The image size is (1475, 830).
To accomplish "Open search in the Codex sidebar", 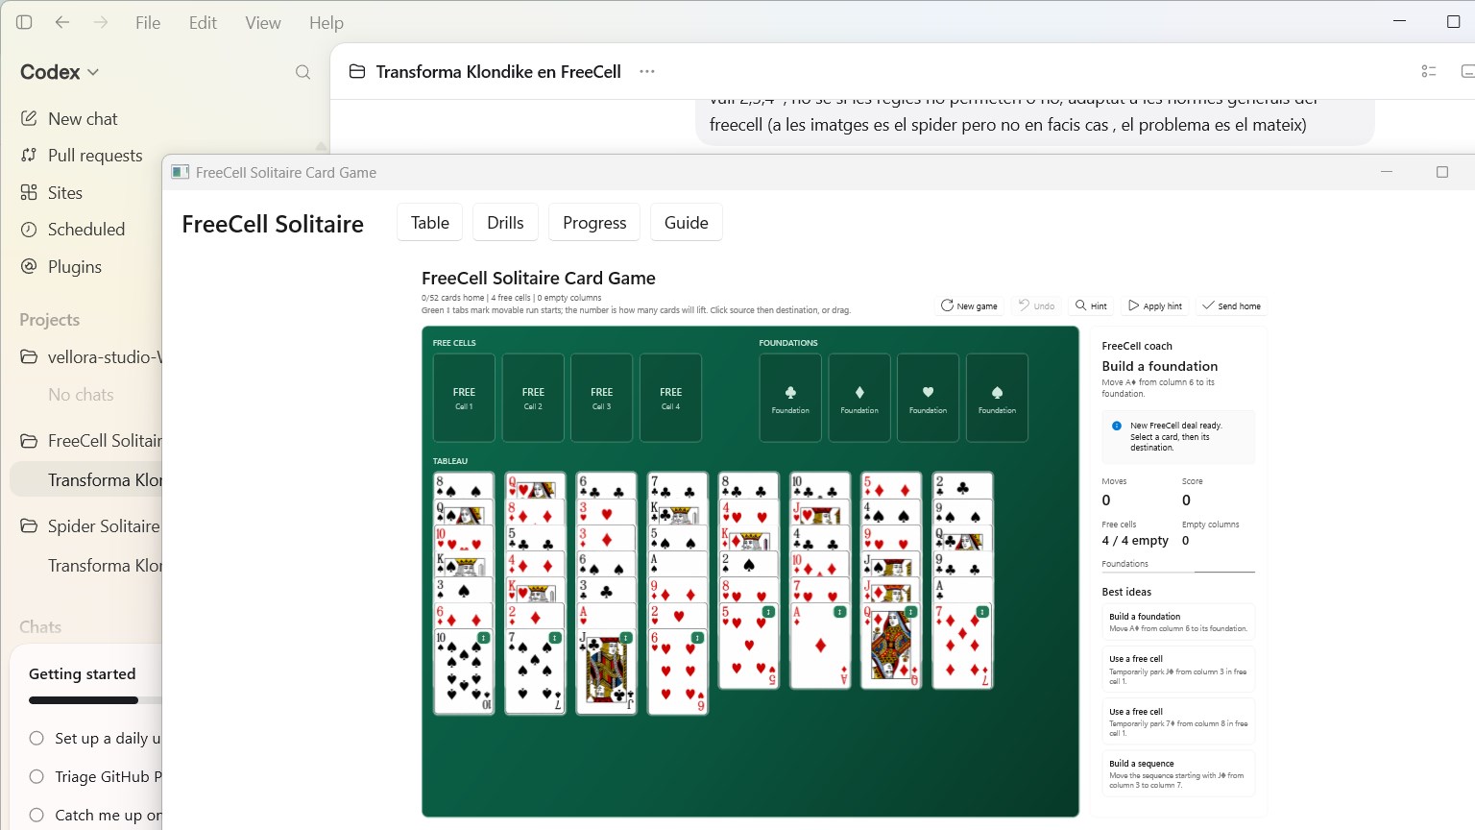I will [303, 72].
